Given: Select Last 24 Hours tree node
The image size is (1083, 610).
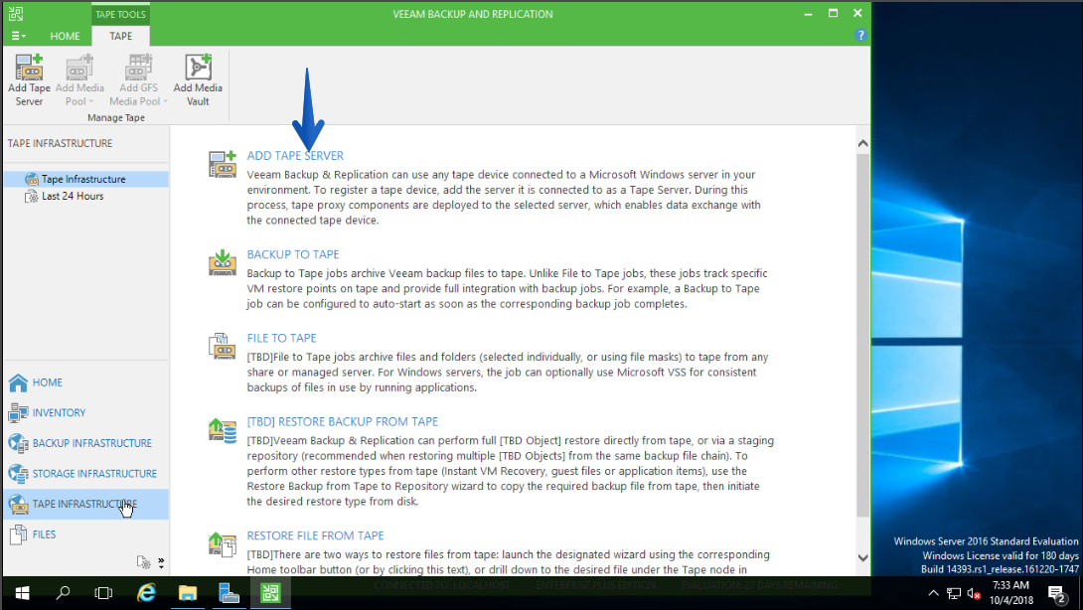Looking at the screenshot, I should [73, 196].
